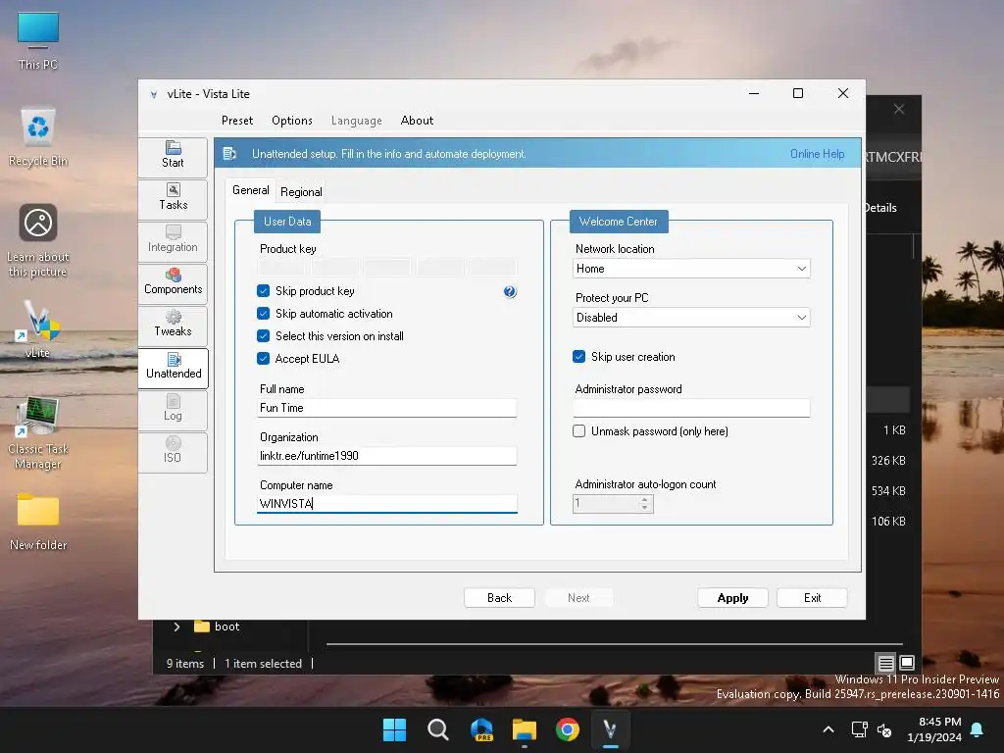
Task: Open the Options menu
Action: [292, 121]
